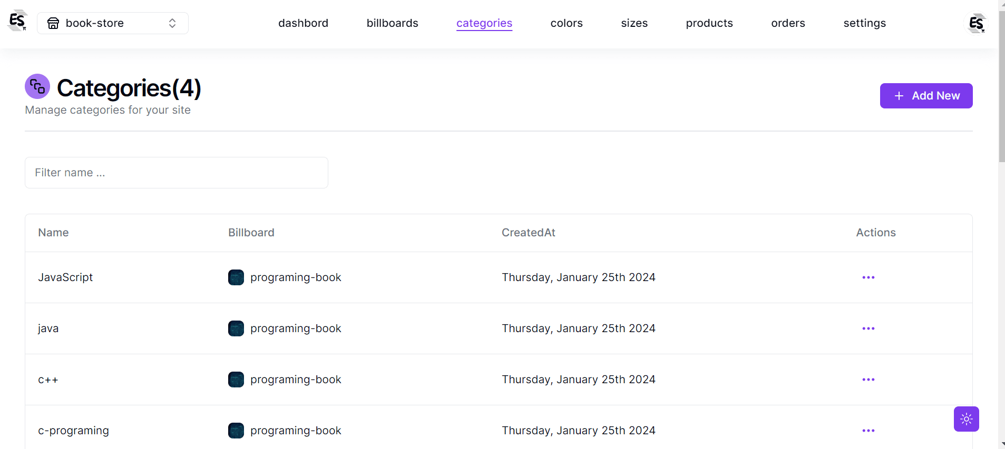This screenshot has height=449, width=1005.
Task: Click the Name column header
Action: (x=53, y=233)
